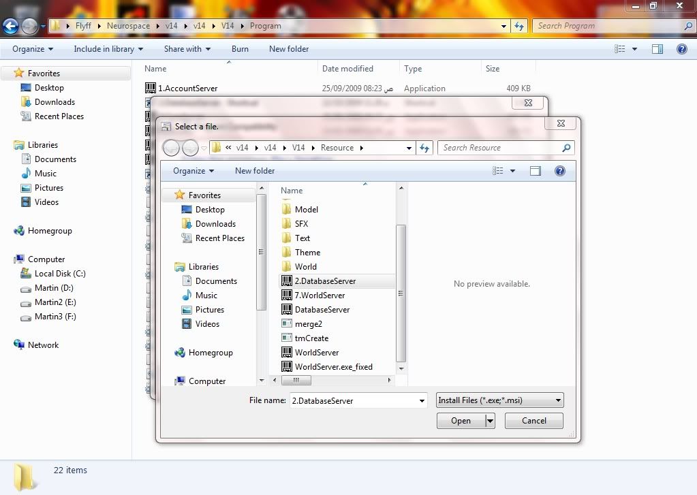Click the refresh icon beside the Resource path
697x495 pixels.
[x=425, y=148]
